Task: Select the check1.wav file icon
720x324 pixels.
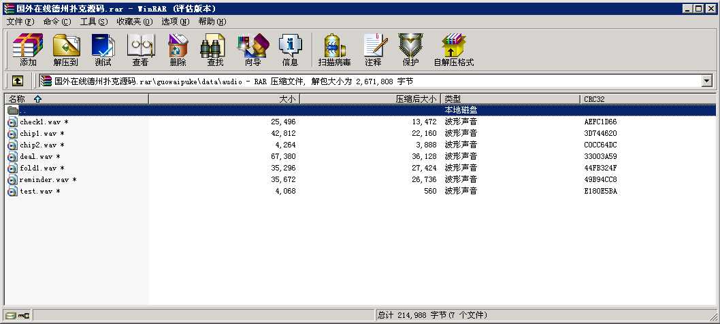Action: pyautogui.click(x=13, y=122)
